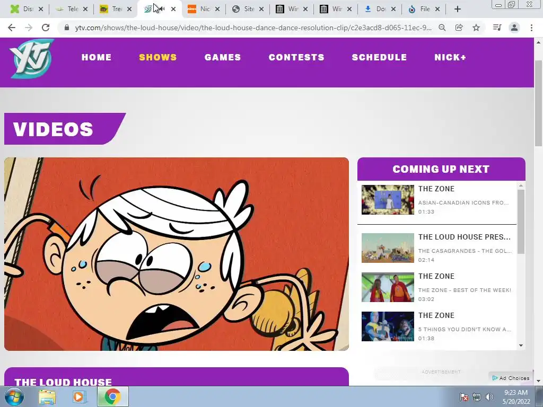The width and height of the screenshot is (543, 407).
Task: Open the zoom magnifier icon in address bar
Action: [x=442, y=28]
